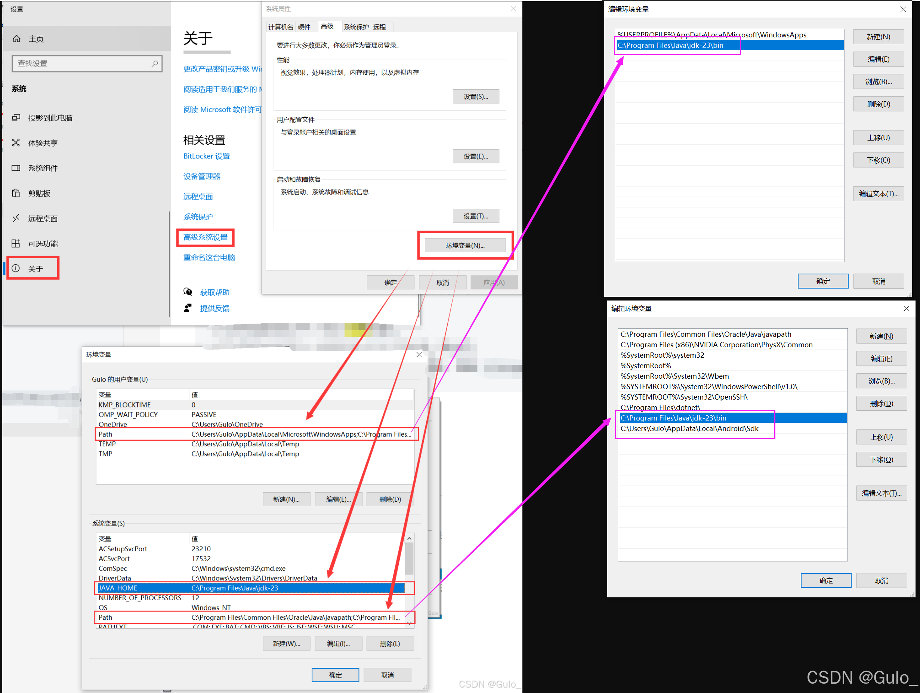Click the 编辑文本(T) button
920x693 pixels.
click(x=879, y=193)
